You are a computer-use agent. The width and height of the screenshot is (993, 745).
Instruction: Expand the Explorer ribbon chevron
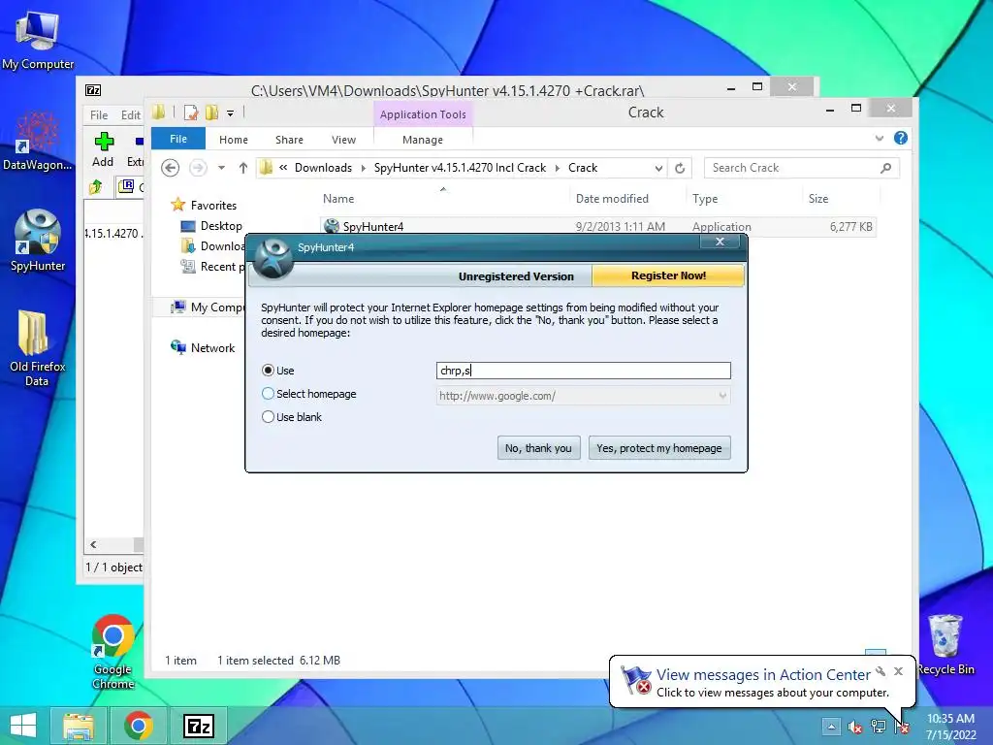click(x=879, y=138)
